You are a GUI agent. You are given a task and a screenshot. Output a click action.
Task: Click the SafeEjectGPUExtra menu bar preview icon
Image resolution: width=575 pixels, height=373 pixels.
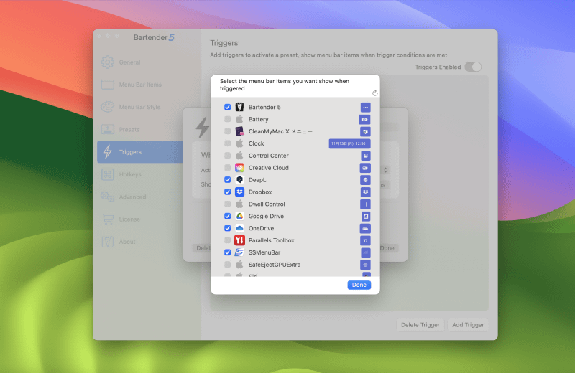(x=365, y=264)
